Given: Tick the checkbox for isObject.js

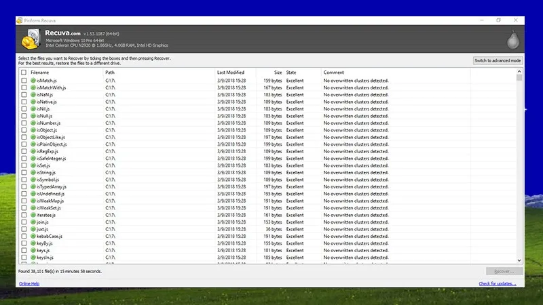Looking at the screenshot, I should 24,130.
